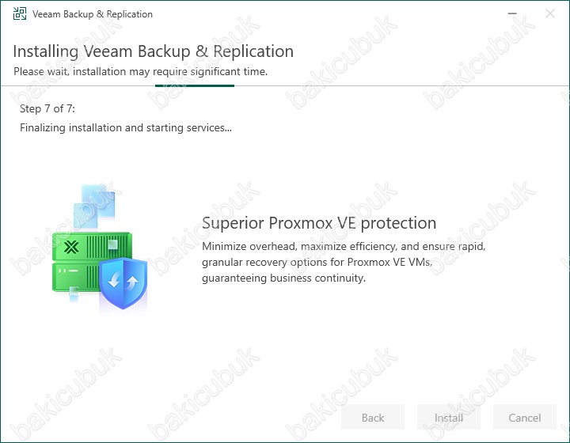
Task: Click the 'Veeam Backup & Replication' title bar text
Action: point(93,14)
